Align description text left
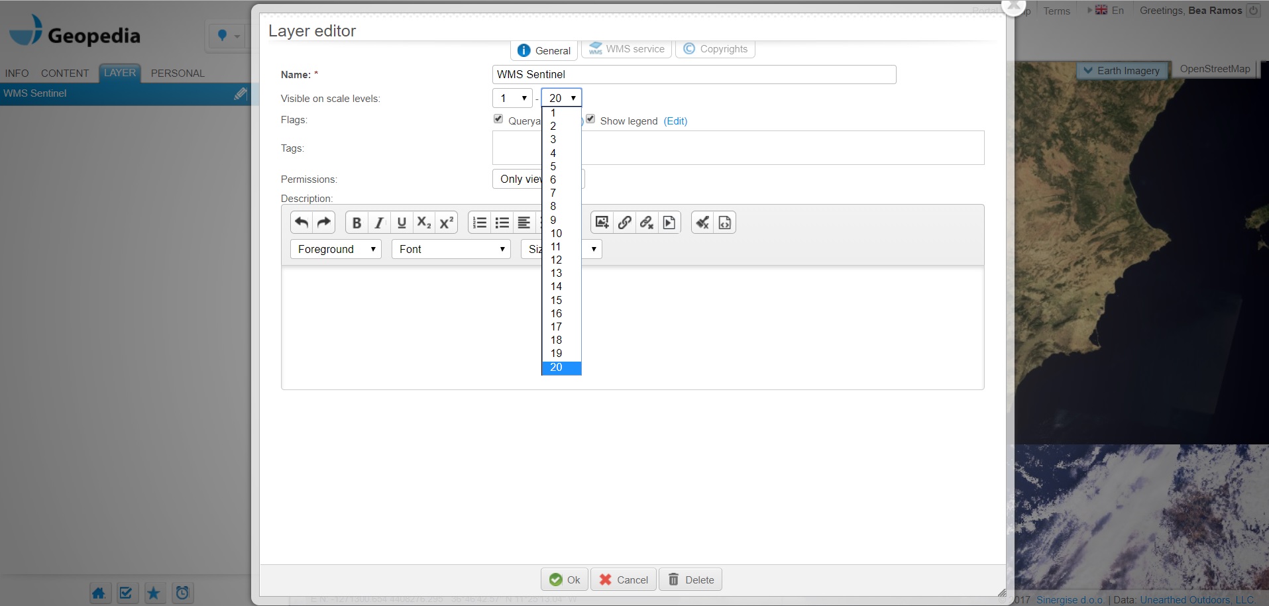The width and height of the screenshot is (1269, 606). coord(524,223)
